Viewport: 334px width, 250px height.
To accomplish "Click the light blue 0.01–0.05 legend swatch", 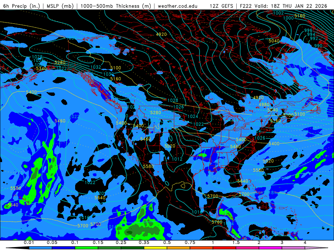I will pyautogui.click(x=40, y=248).
